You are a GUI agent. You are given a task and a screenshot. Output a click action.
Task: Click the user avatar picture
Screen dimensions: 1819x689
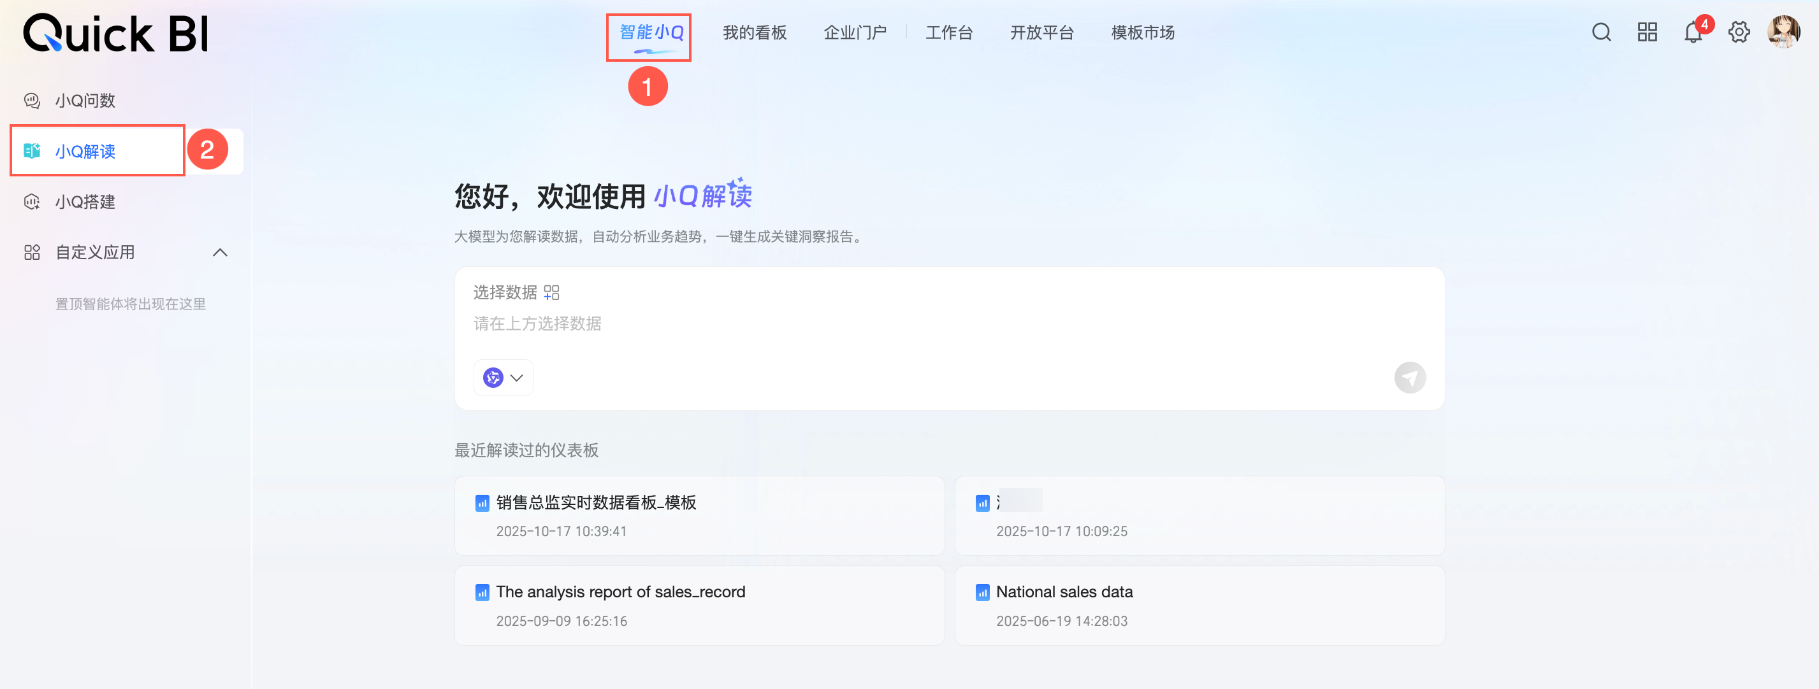pyautogui.click(x=1783, y=32)
